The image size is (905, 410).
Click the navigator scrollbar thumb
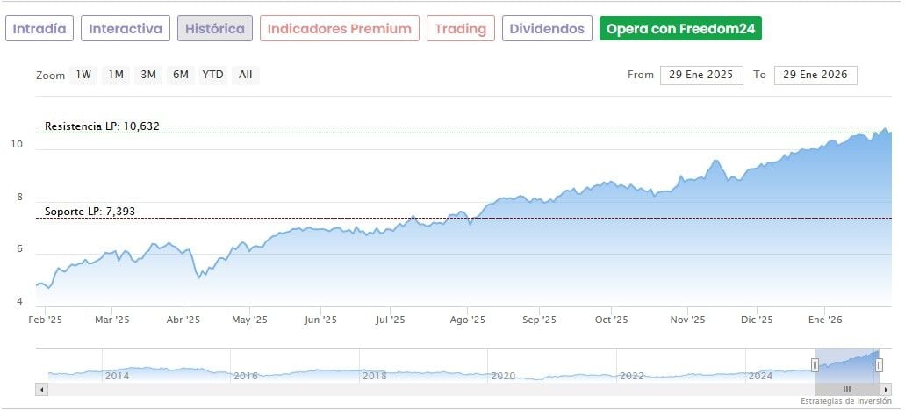[846, 388]
